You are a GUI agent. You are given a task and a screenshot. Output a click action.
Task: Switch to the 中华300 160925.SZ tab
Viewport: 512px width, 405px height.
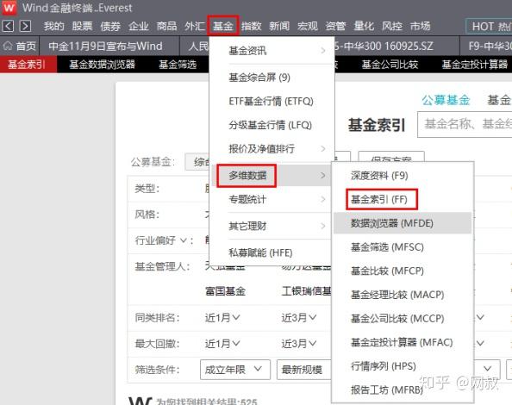397,47
